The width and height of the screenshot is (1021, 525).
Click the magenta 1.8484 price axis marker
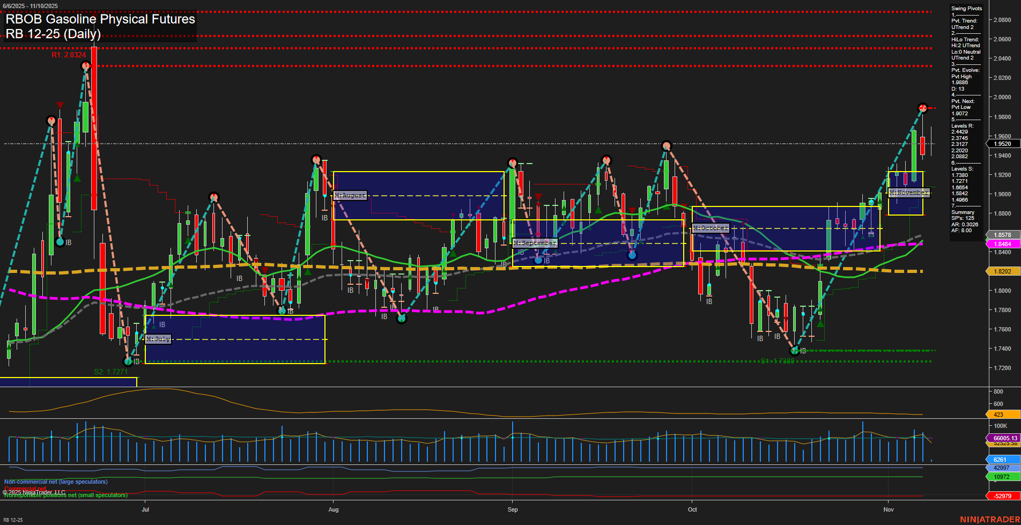[1002, 244]
